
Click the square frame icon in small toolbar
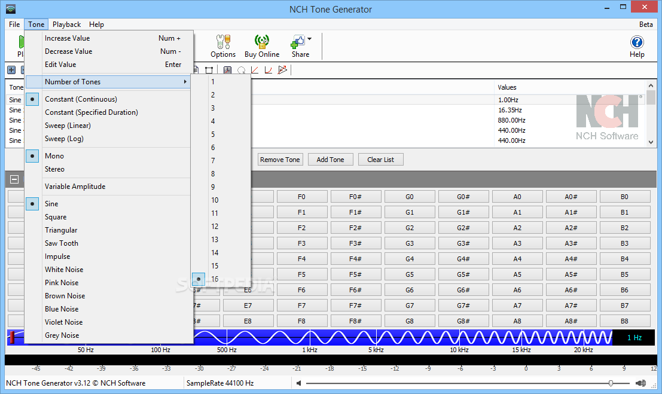(209, 70)
